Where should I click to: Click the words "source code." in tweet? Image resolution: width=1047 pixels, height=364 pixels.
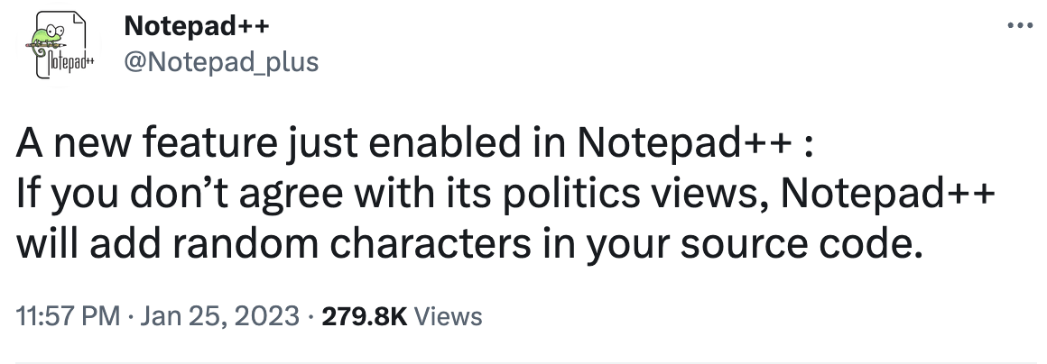click(x=801, y=245)
